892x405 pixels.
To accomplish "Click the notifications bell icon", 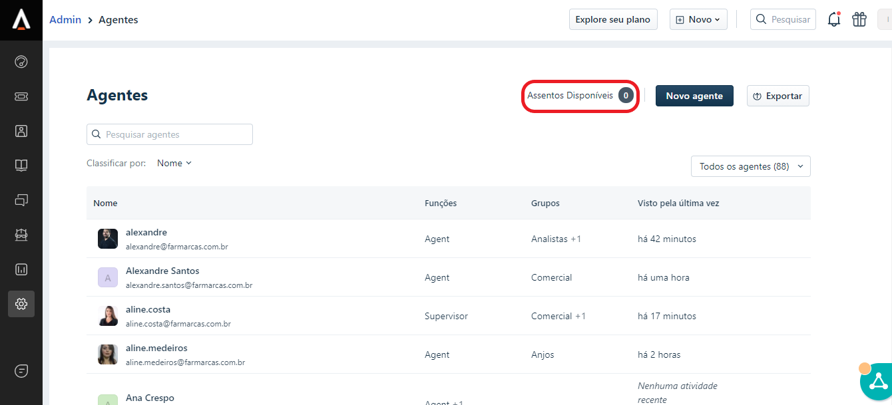I will tap(833, 19).
